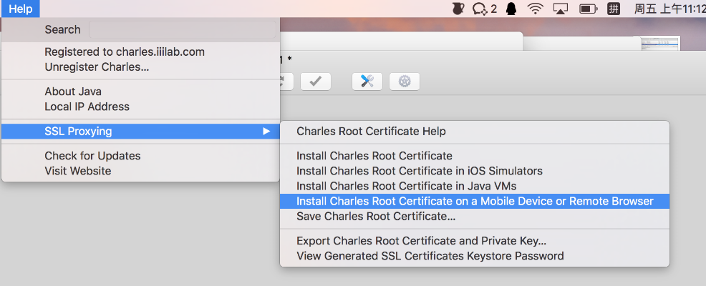The image size is (706, 286).
Task: Click the AirPlay display icon
Action: tap(561, 9)
